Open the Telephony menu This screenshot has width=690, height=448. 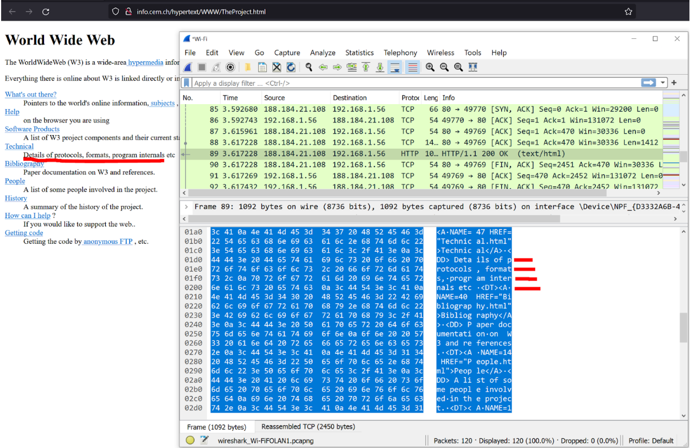401,53
